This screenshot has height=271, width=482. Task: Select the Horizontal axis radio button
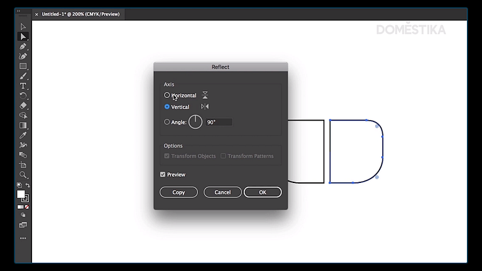[167, 96]
